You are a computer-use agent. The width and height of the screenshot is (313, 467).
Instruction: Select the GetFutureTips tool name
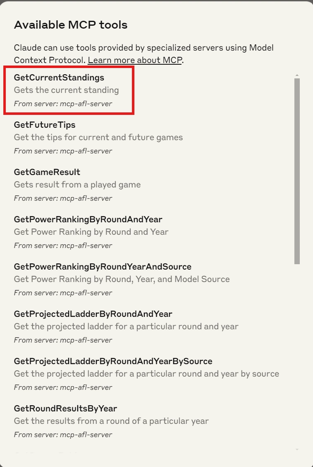click(45, 125)
